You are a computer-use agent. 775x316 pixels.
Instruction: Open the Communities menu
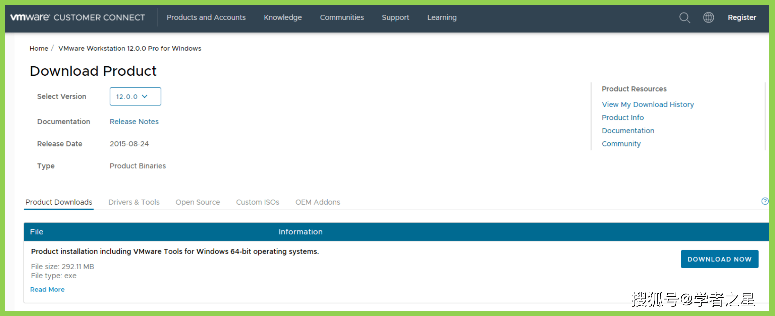[x=342, y=17]
